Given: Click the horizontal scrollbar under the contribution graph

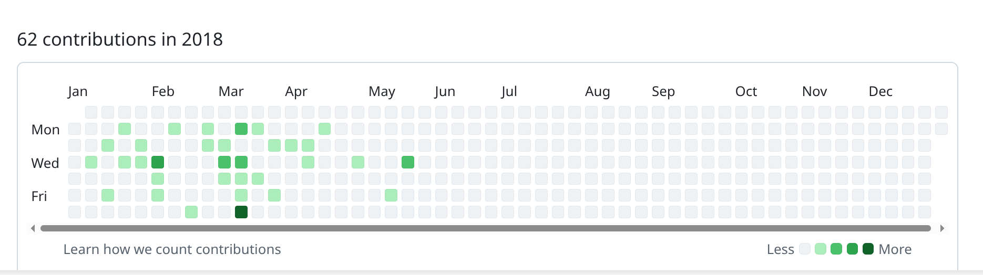Looking at the screenshot, I should [485, 228].
